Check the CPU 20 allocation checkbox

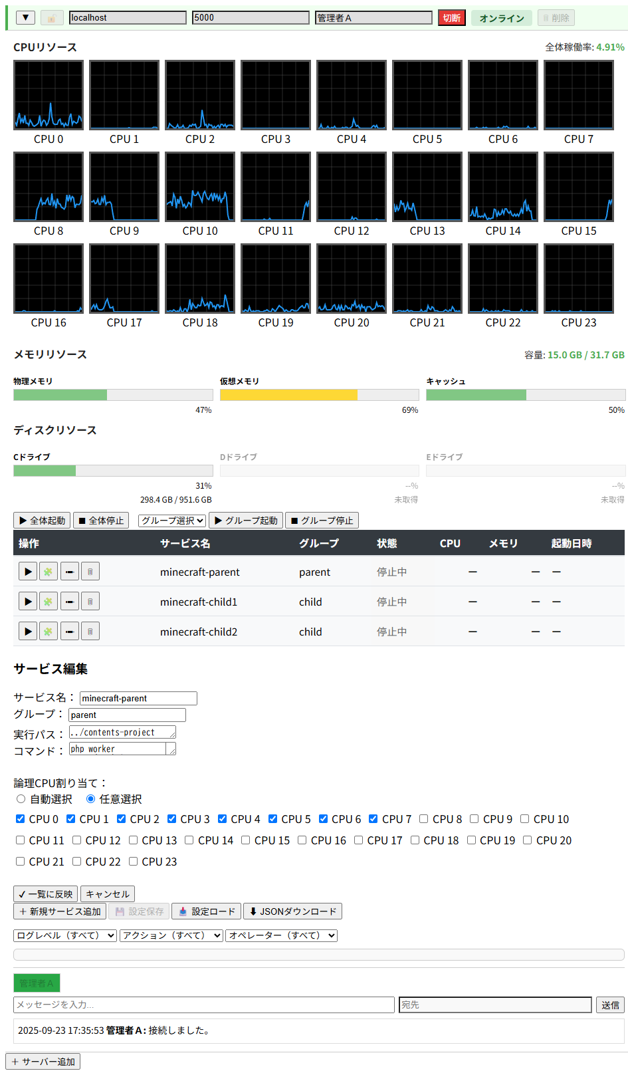[x=527, y=840]
